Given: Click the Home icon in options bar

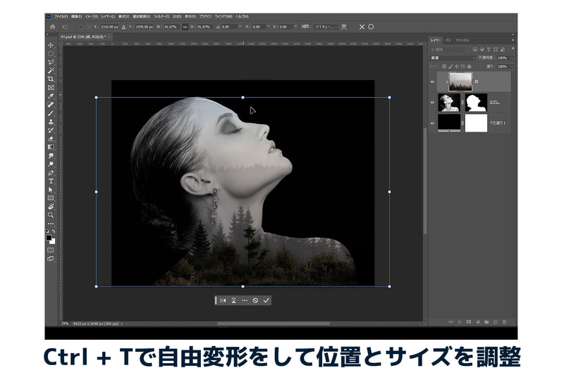Looking at the screenshot, I should 52,27.
